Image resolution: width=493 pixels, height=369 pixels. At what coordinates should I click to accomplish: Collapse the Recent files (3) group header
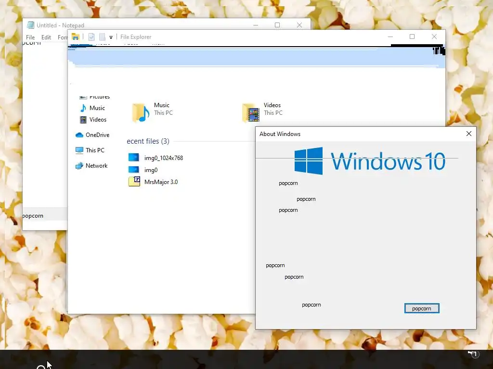[x=148, y=141]
